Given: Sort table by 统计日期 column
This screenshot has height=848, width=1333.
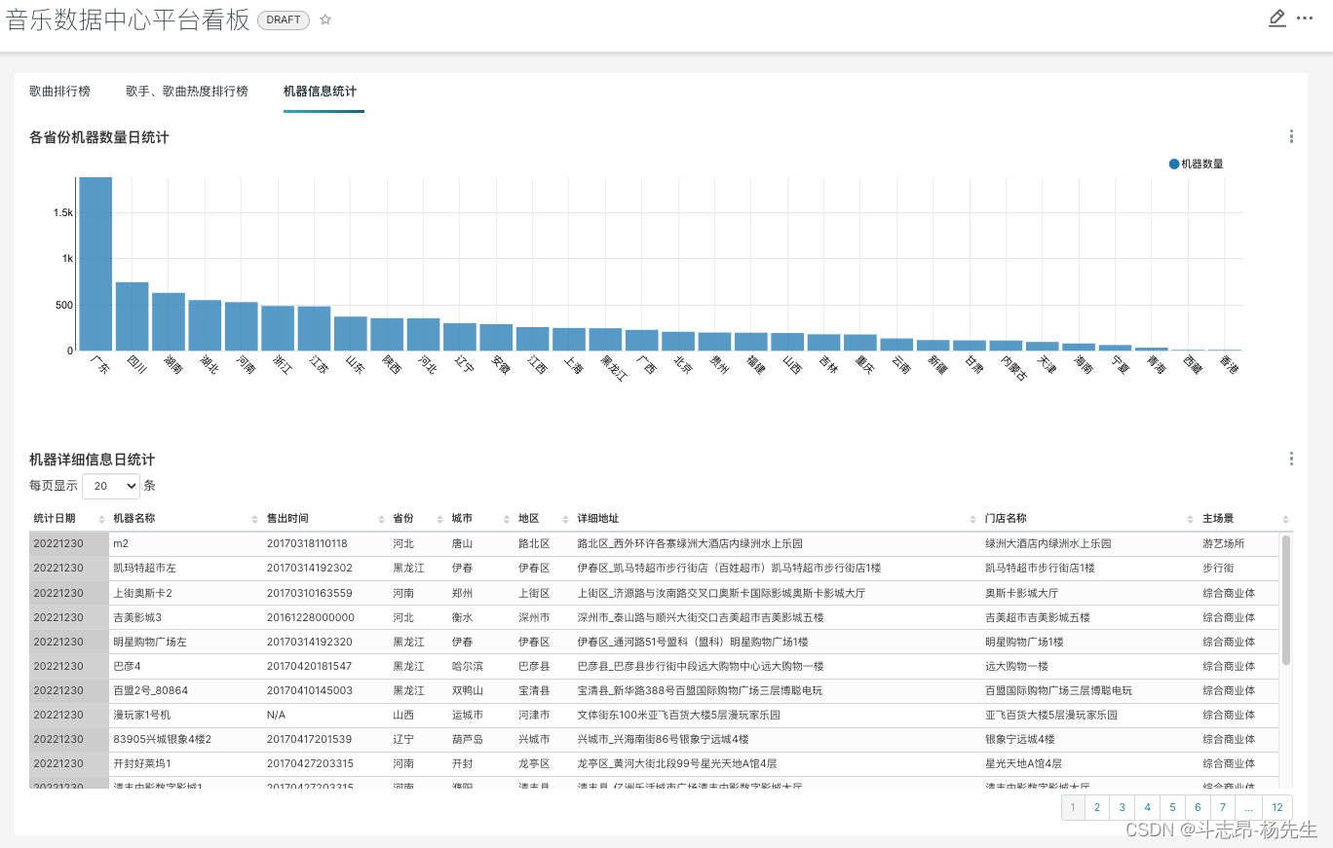Looking at the screenshot, I should click(x=68, y=519).
